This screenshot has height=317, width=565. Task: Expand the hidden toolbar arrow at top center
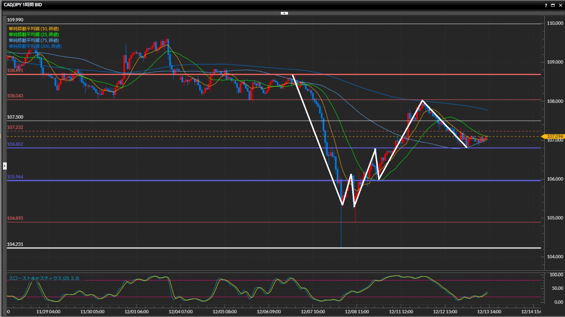pyautogui.click(x=284, y=13)
